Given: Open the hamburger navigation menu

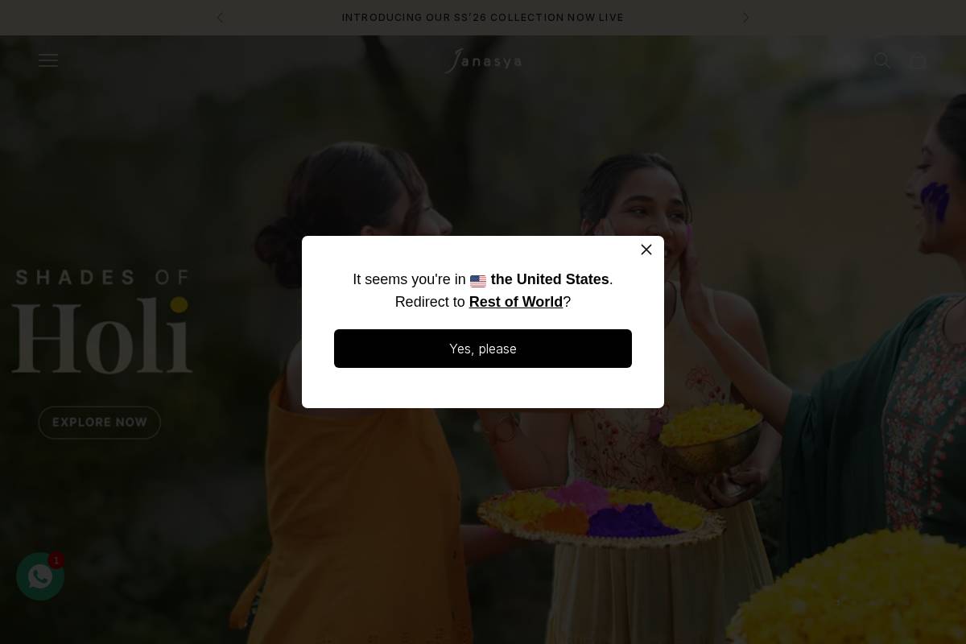Looking at the screenshot, I should (48, 60).
